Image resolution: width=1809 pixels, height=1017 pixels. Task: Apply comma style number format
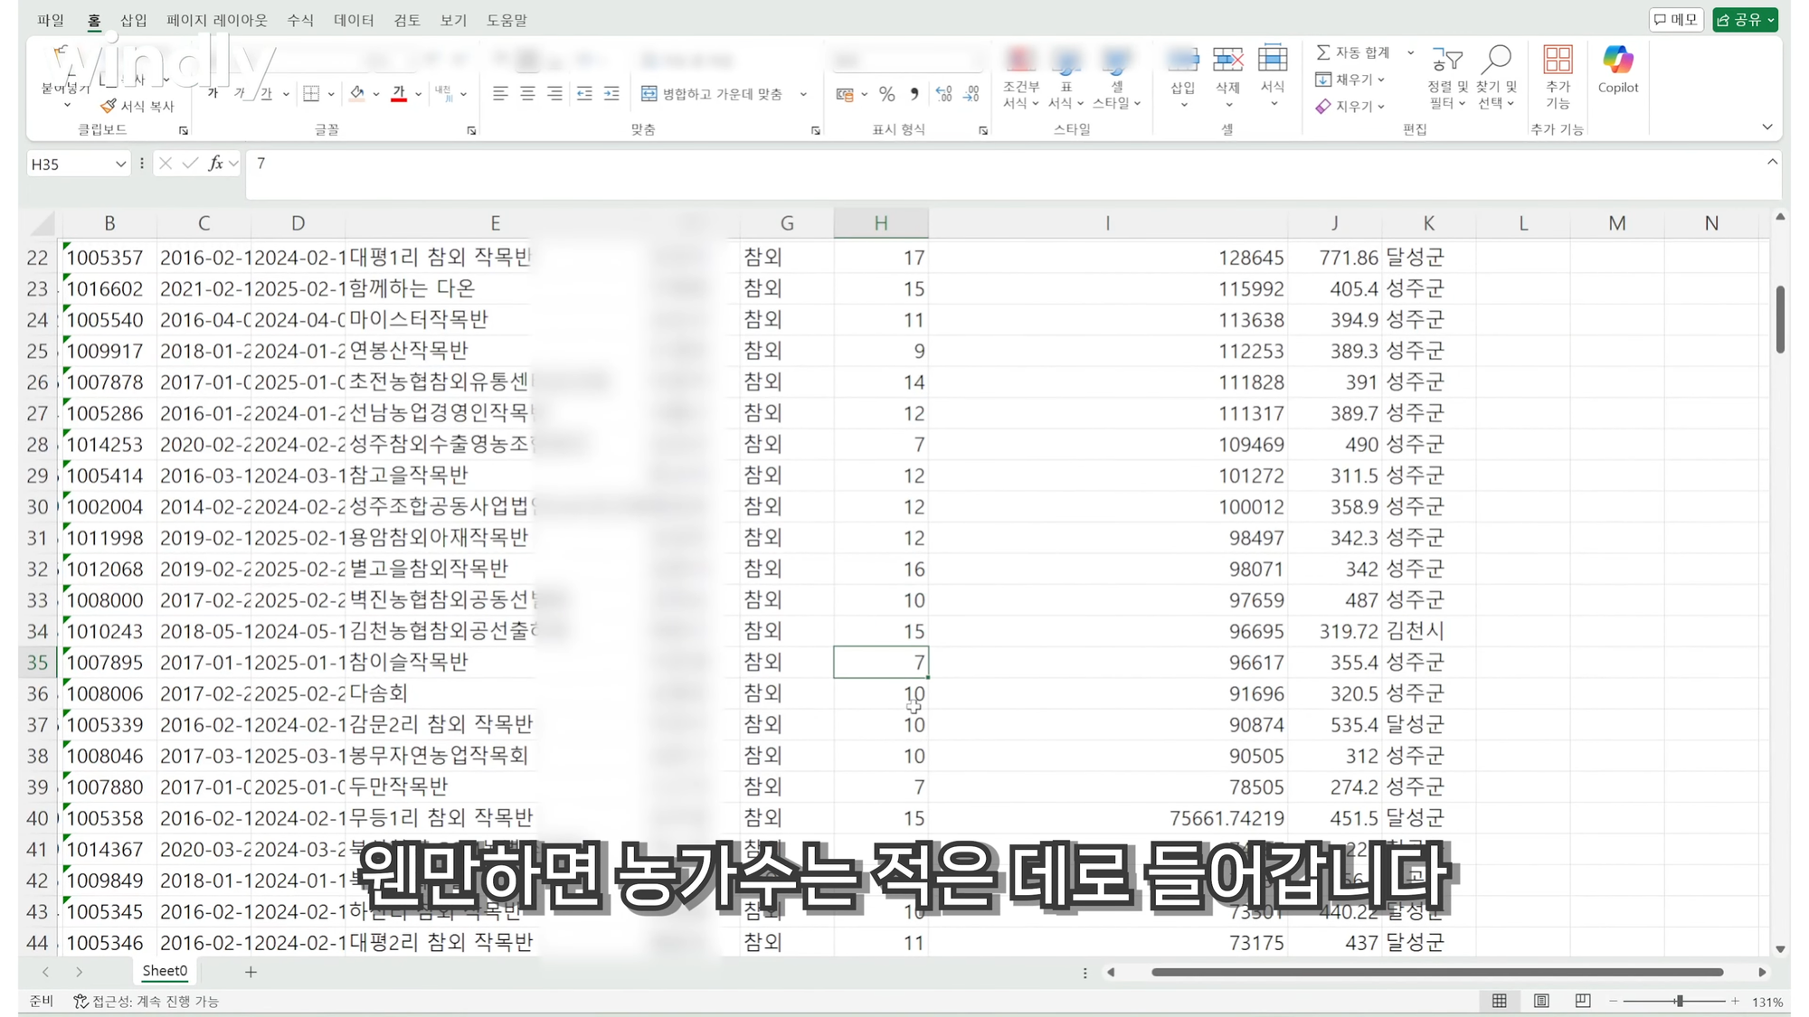point(914,94)
